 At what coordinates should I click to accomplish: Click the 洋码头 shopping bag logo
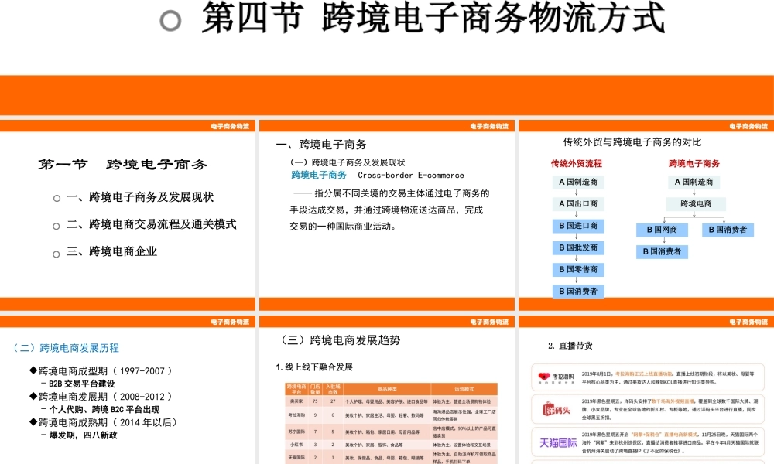556,408
